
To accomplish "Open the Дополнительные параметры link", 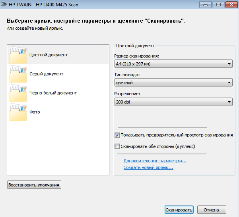I will pos(155,161).
